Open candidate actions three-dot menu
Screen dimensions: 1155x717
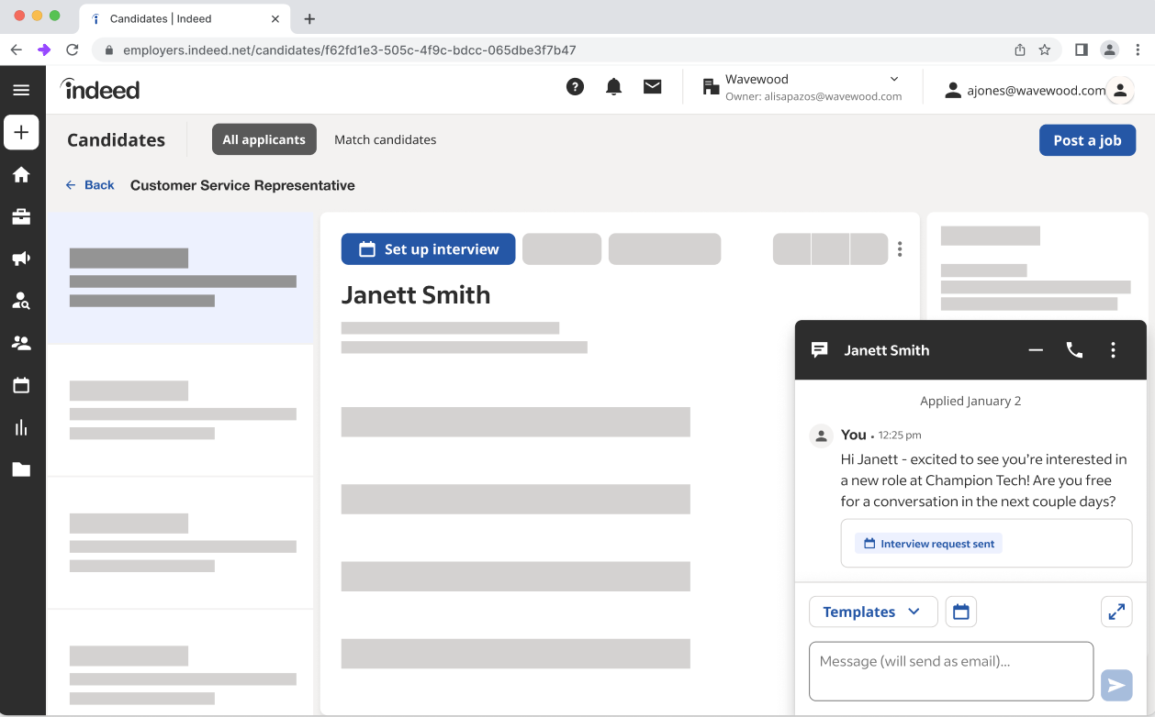900,249
